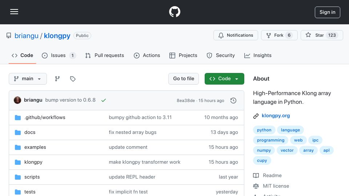Open commit 'bumpy github action to 3.11'
349x196 pixels.
point(140,117)
